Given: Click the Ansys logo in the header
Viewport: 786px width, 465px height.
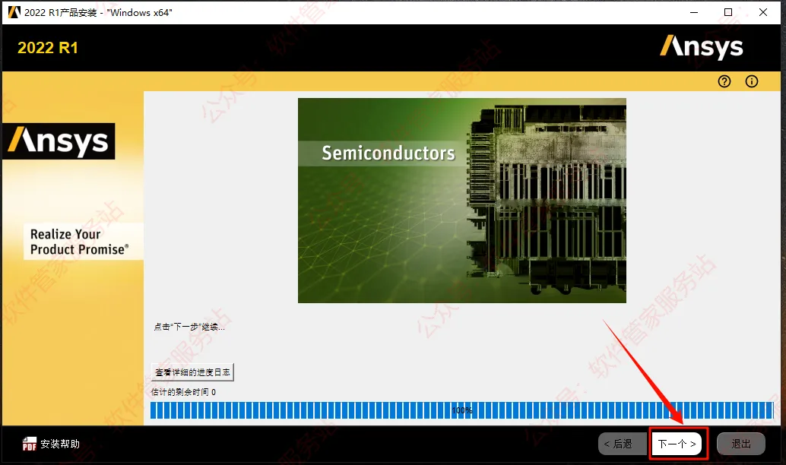Looking at the screenshot, I should tap(702, 47).
